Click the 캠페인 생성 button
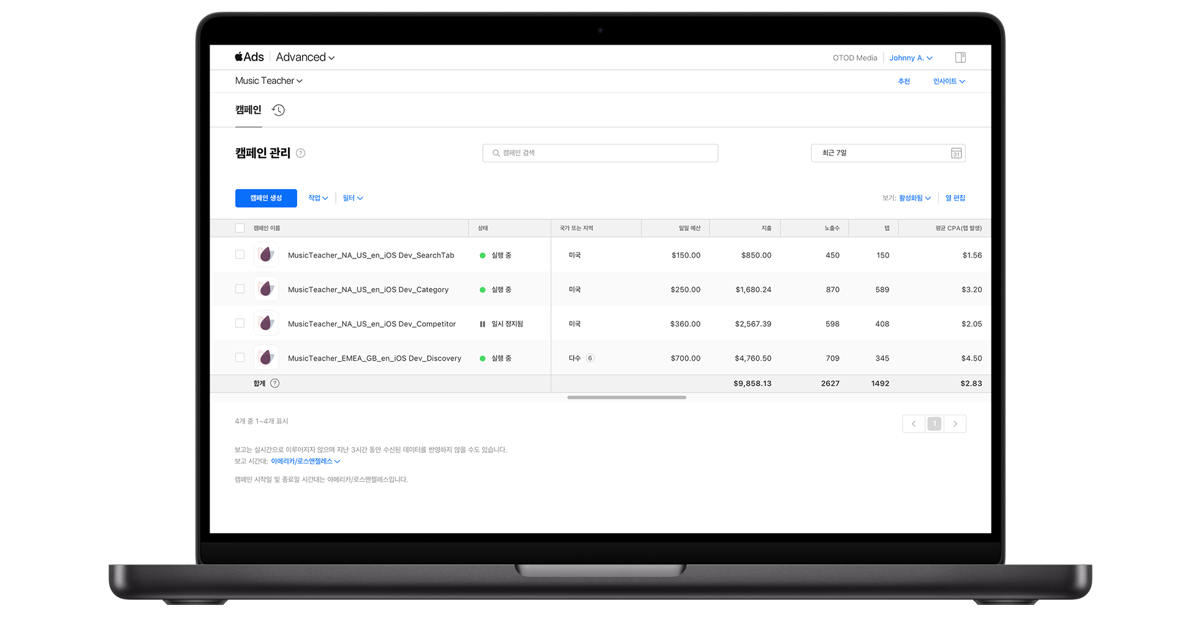Viewport: 1201px width, 627px height. [266, 198]
